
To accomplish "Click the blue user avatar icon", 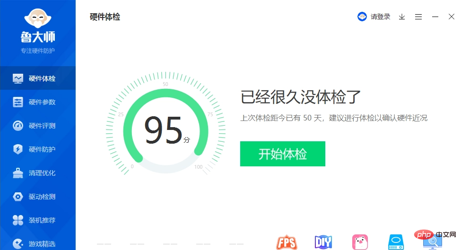I will pyautogui.click(x=362, y=17).
